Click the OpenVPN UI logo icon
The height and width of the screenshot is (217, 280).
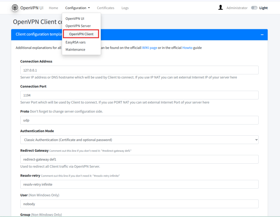click(15, 8)
